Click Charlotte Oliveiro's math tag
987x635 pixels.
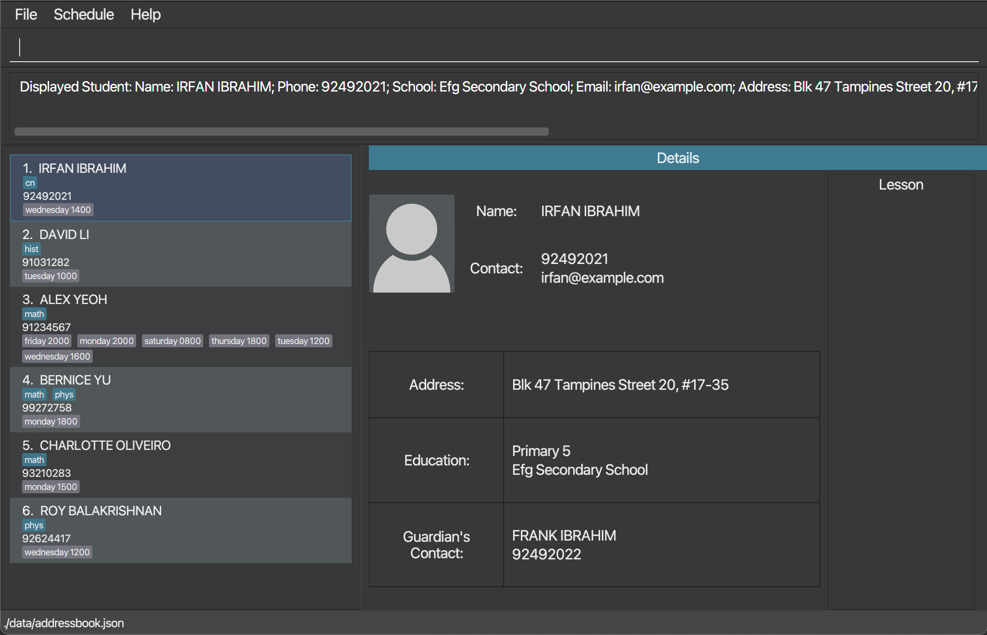(34, 460)
